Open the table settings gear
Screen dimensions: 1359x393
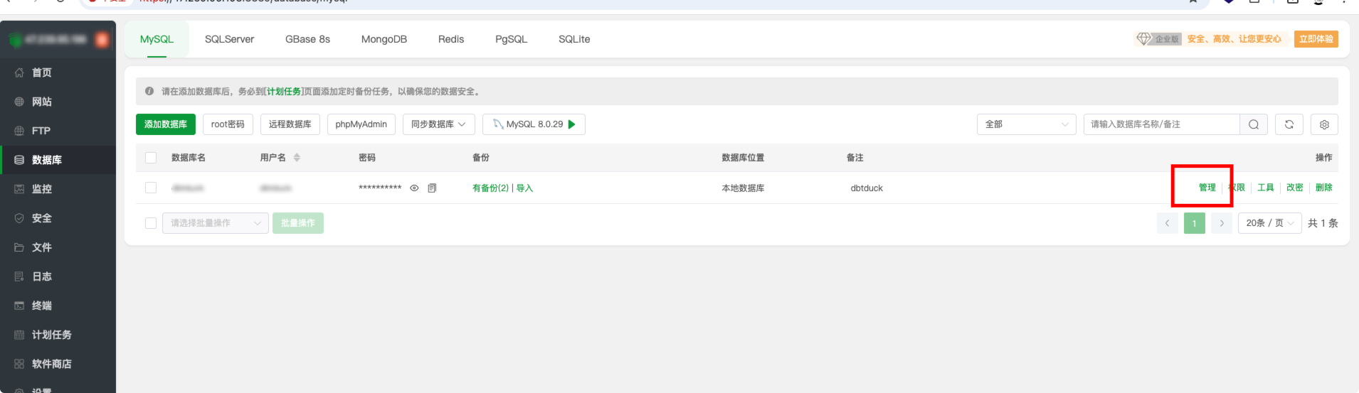(x=1324, y=124)
